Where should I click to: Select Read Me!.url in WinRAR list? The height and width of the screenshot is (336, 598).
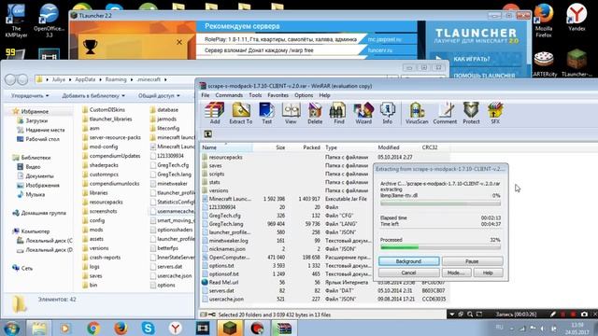[223, 282]
